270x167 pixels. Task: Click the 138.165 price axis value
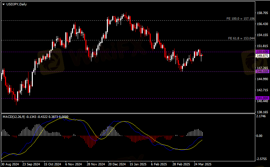tap(262, 112)
